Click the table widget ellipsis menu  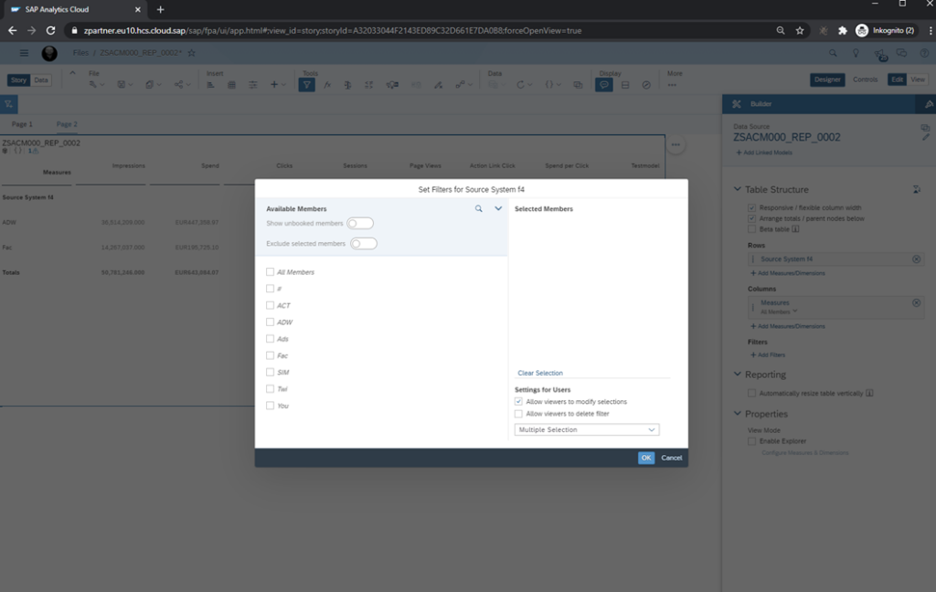(675, 144)
